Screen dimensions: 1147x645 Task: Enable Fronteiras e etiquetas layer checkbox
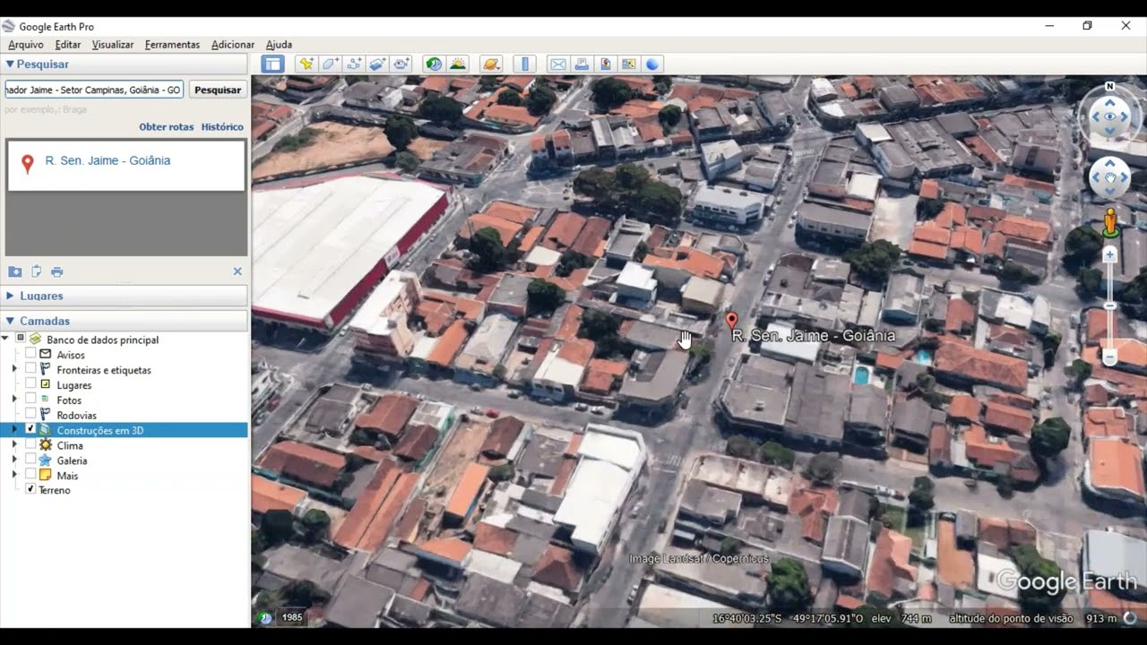[30, 369]
